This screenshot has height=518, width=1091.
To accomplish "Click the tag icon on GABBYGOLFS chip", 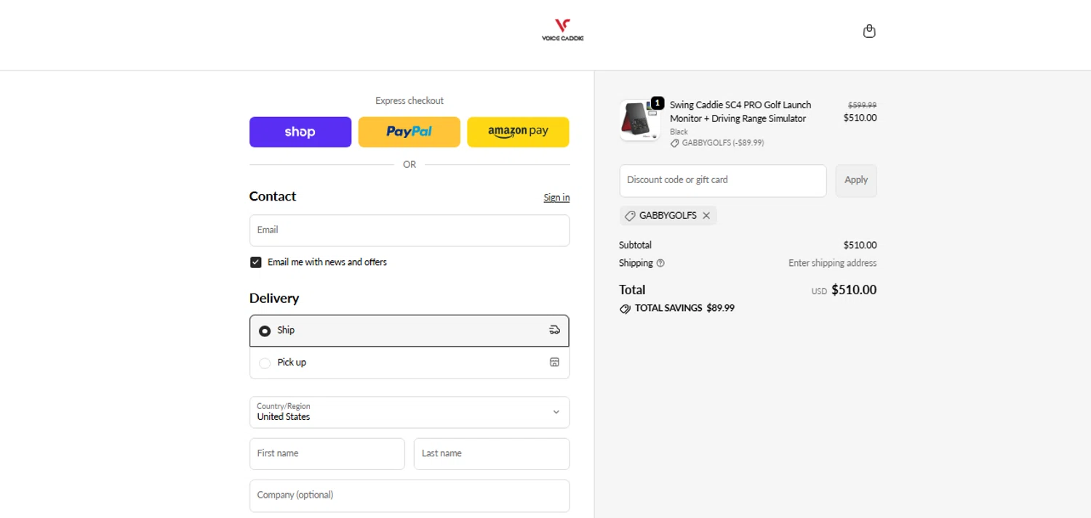I will [x=630, y=216].
